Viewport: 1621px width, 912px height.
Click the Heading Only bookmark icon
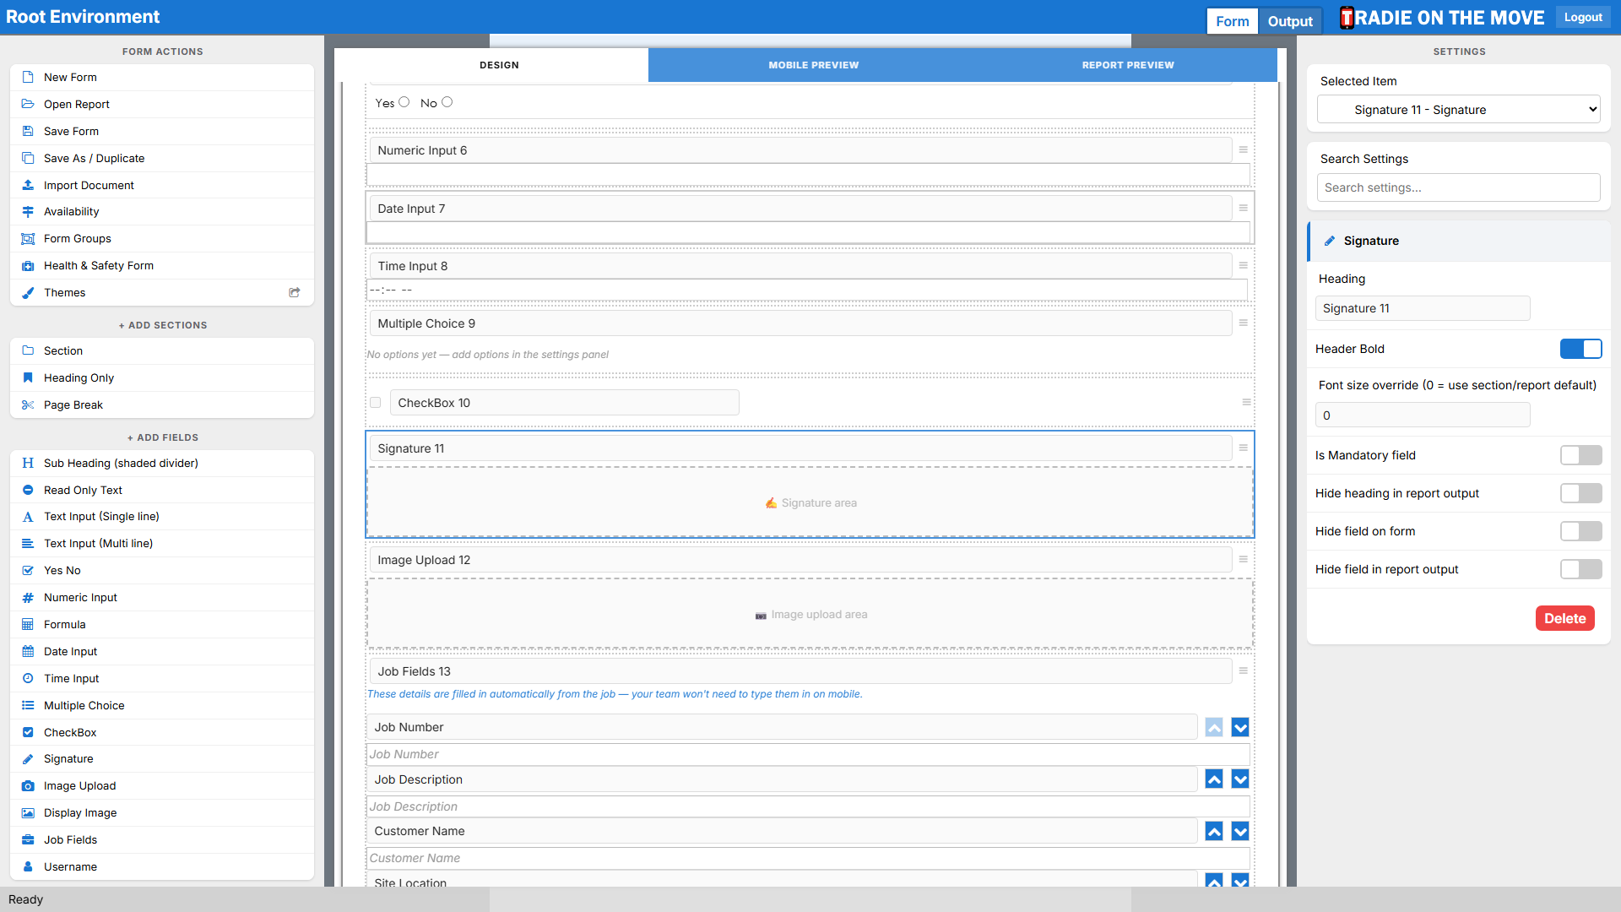pos(28,377)
